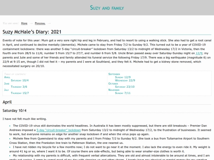Click the 'You are here:' breadcrumb label
This screenshot has width=214, height=160.
[11, 23]
